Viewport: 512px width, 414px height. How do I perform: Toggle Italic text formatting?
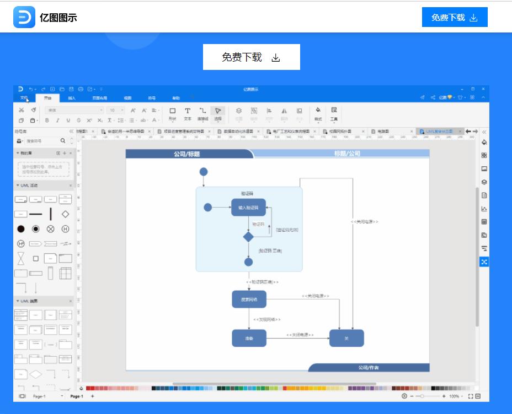click(57, 120)
